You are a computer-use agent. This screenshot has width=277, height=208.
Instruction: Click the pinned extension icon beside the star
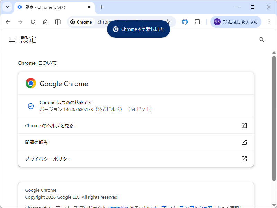point(185,21)
